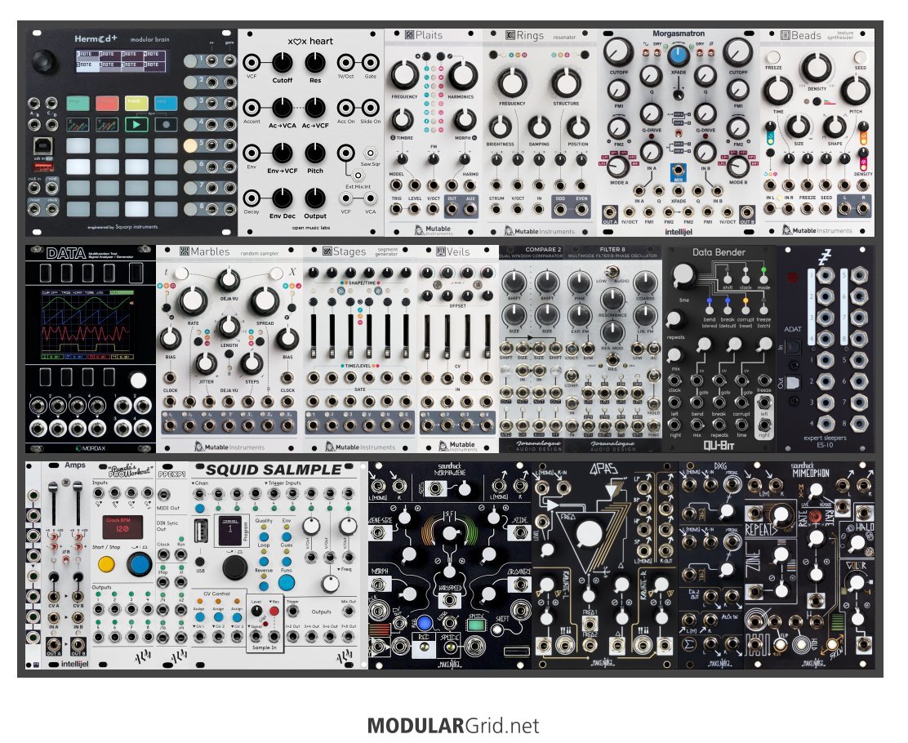The height and width of the screenshot is (743, 908).
Task: Click the yellow Start/Stop button on Pamela's
Action: pyautogui.click(x=106, y=563)
